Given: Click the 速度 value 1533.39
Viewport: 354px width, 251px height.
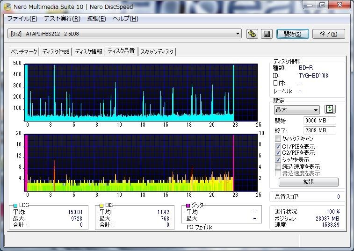Looking at the screenshot, I should tap(331, 224).
